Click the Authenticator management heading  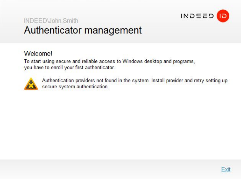[83, 30]
